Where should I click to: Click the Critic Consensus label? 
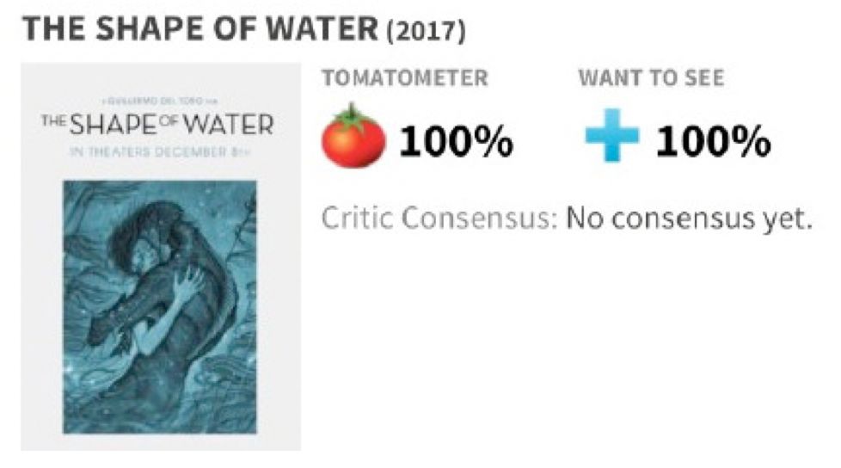[x=434, y=219]
